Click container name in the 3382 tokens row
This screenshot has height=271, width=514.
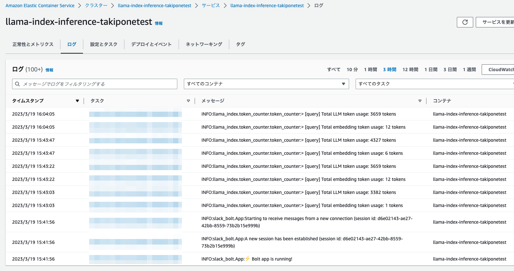coord(470,192)
